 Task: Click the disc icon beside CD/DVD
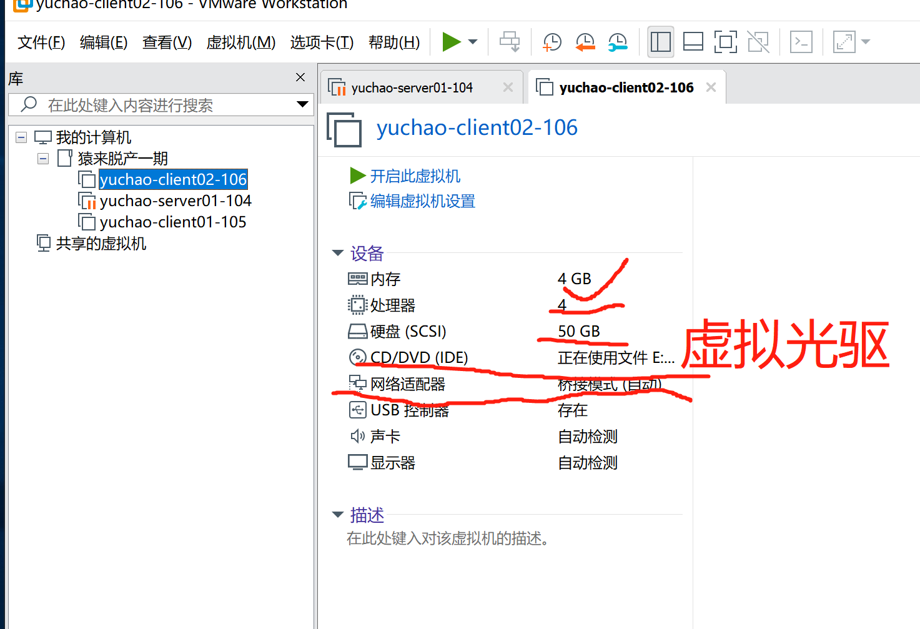pos(358,357)
